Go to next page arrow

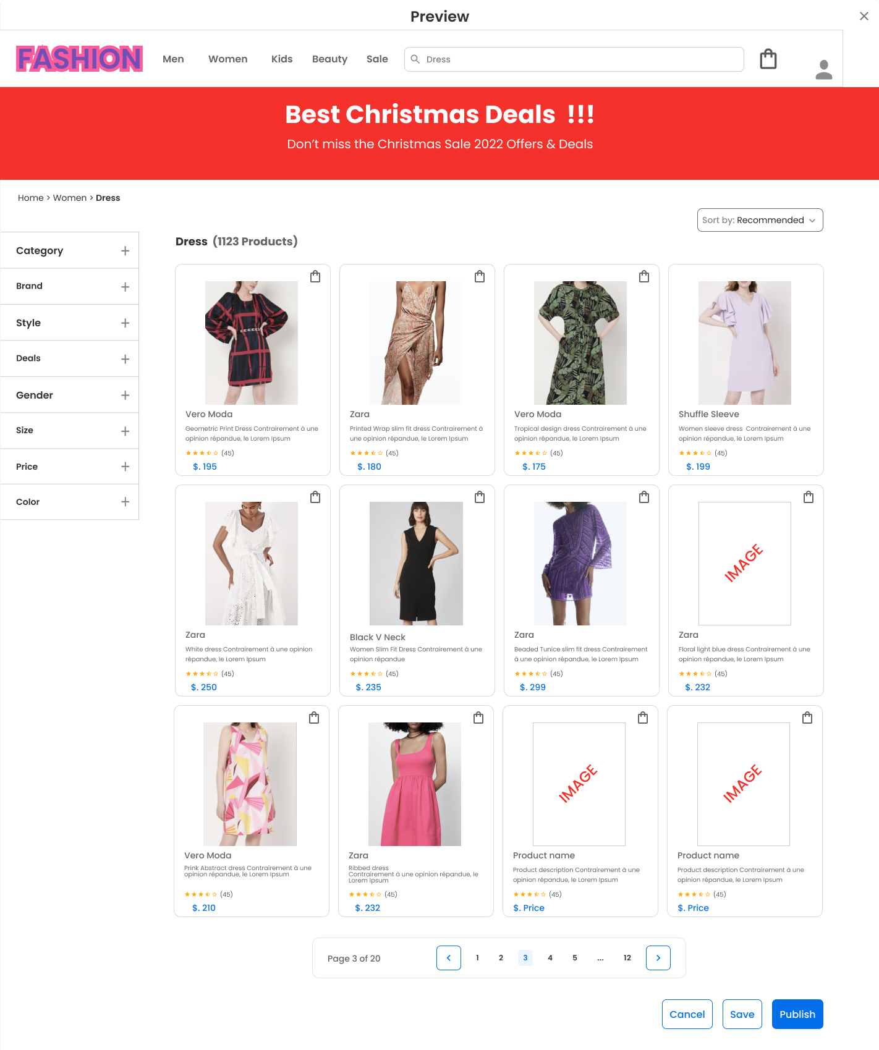[658, 958]
